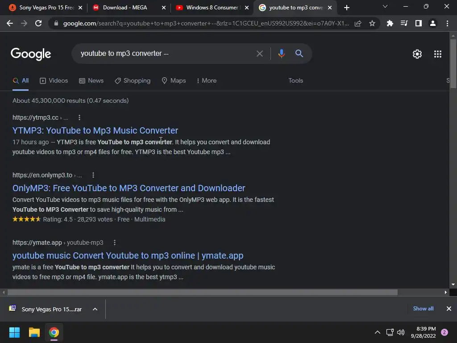The width and height of the screenshot is (457, 343).
Task: Show hidden system tray icons
Action: [x=378, y=332]
